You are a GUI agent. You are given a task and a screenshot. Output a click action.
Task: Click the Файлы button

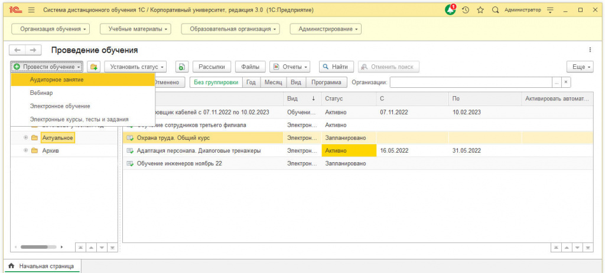[x=250, y=67]
